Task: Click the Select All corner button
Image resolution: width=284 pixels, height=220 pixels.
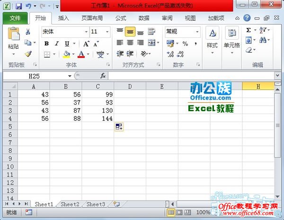Action: click(10, 86)
